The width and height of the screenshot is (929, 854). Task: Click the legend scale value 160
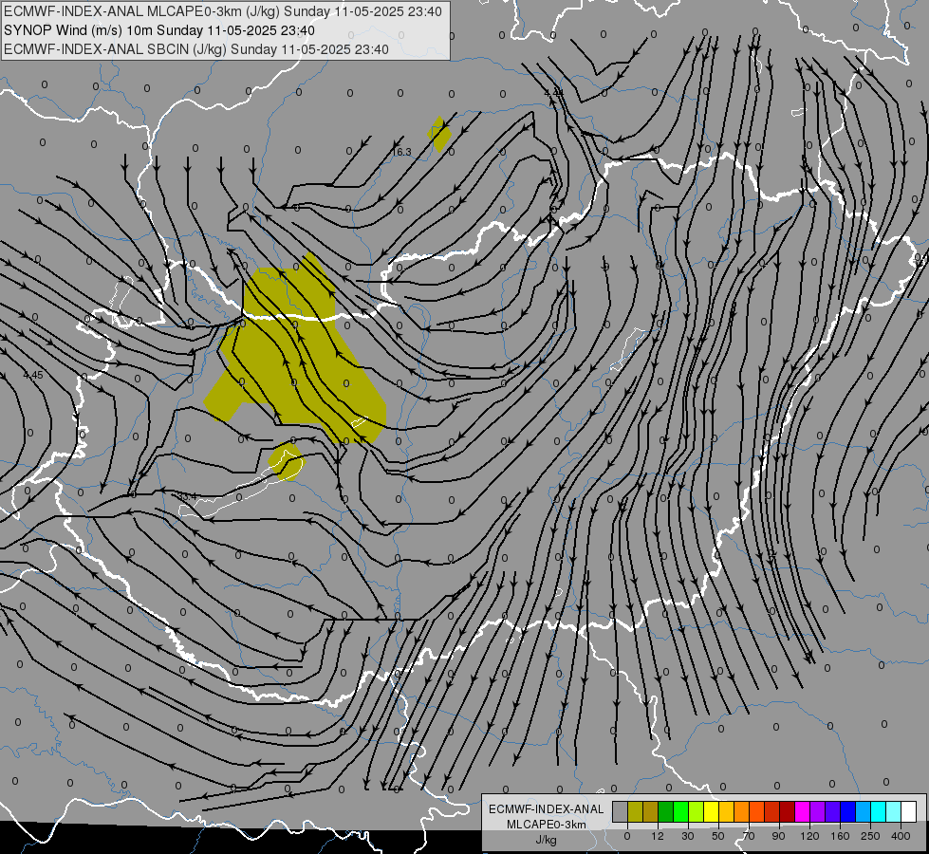tap(840, 836)
